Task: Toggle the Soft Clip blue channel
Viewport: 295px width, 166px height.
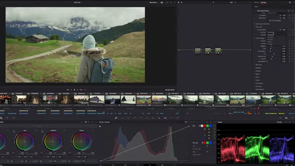Action: [210, 142]
